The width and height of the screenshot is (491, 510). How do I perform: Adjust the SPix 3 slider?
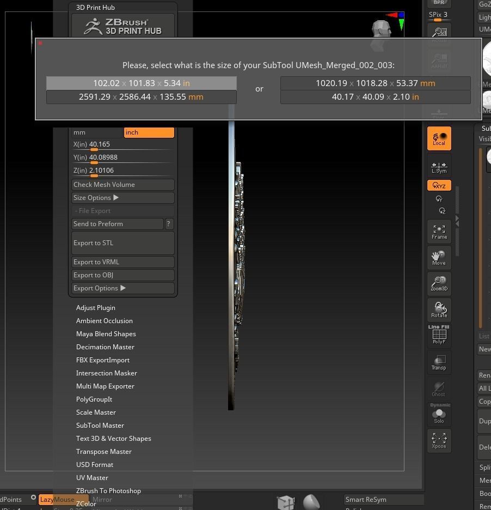point(438,16)
